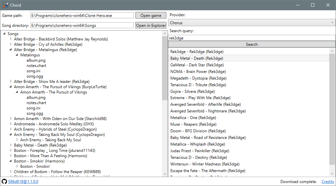Viewport: 336px width, 186px height.
Task: Select song.ini under Metalingus
Action: [33, 71]
